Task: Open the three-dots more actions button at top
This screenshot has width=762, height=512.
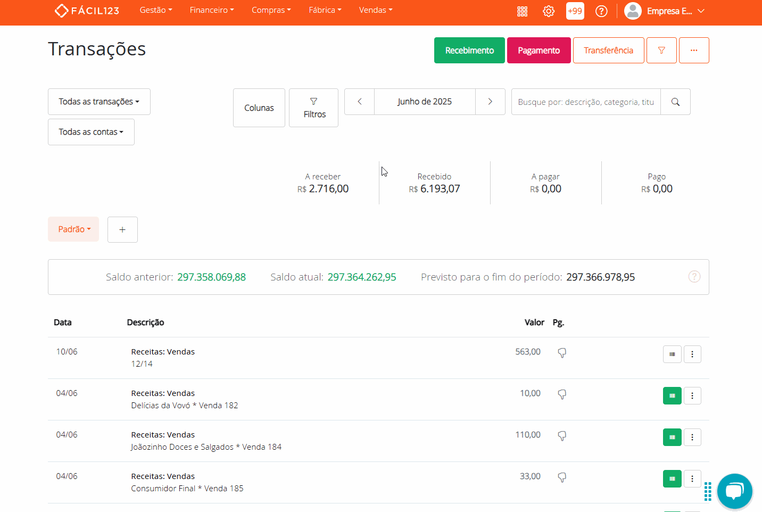Action: click(694, 50)
